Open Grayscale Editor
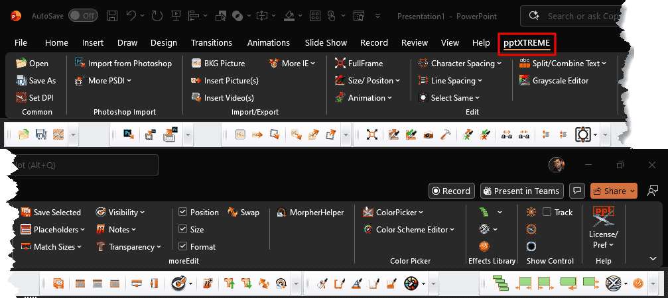This screenshot has height=298, width=668. pos(554,80)
